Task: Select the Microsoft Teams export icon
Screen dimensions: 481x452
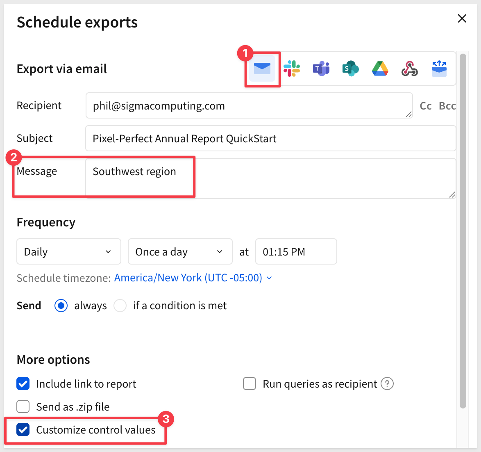Action: click(x=321, y=69)
